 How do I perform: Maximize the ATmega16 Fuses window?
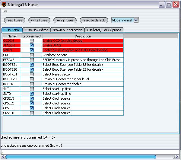tap(169, 5)
